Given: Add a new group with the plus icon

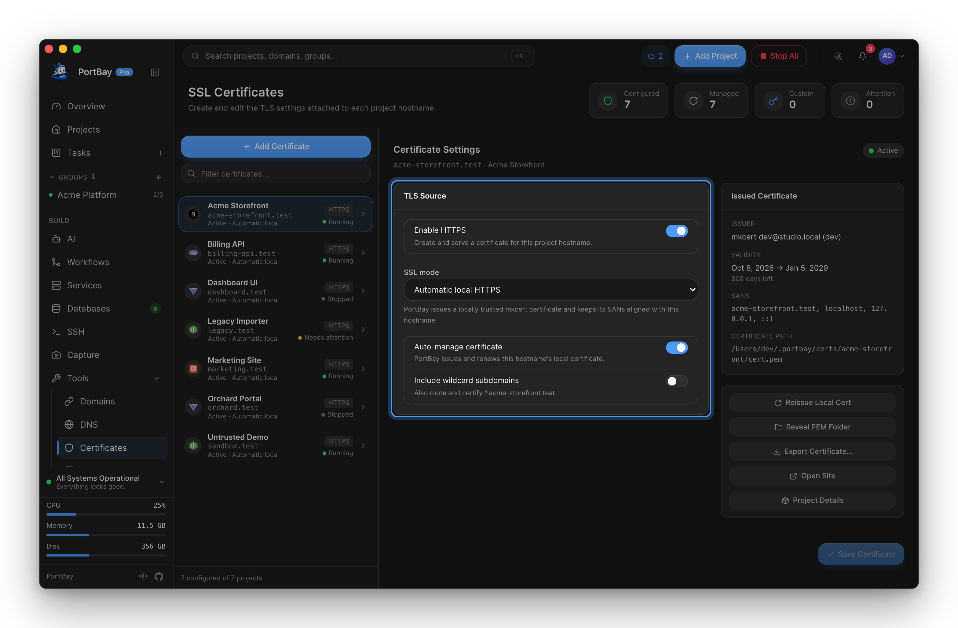Looking at the screenshot, I should 159,177.
